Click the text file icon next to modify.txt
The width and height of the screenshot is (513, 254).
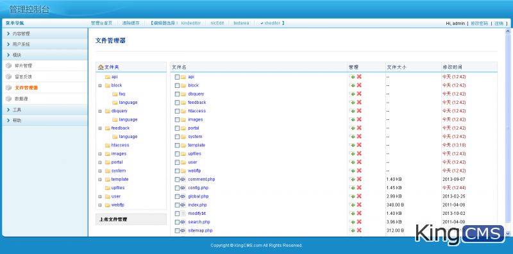(183, 214)
